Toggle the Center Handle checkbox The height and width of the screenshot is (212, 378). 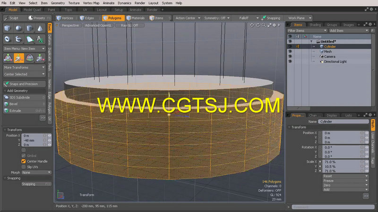(x=23, y=161)
